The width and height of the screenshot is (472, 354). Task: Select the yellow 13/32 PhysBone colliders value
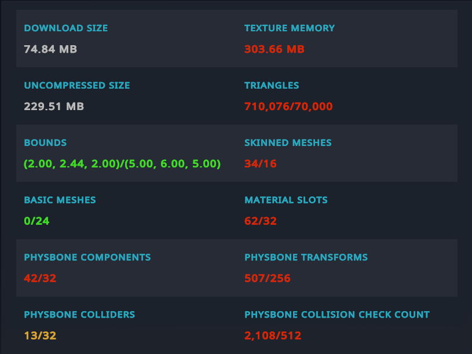pos(40,336)
